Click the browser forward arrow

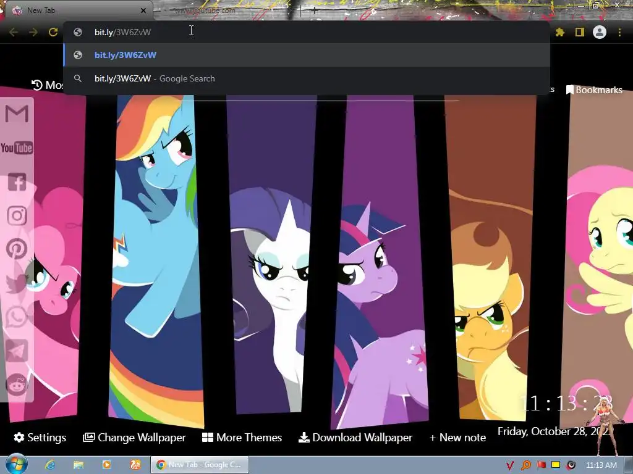coord(33,32)
